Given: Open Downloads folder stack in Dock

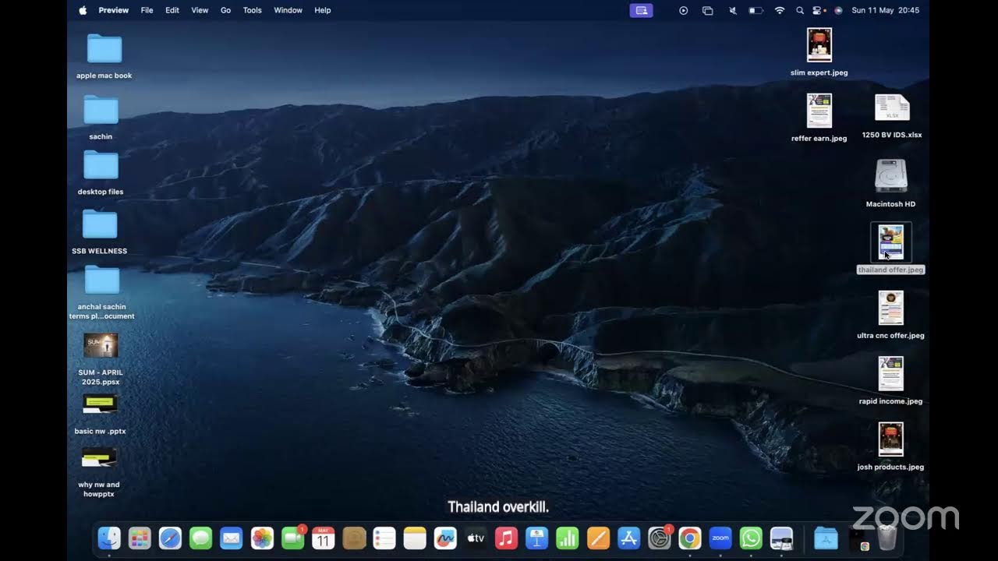Looking at the screenshot, I should pos(826,538).
